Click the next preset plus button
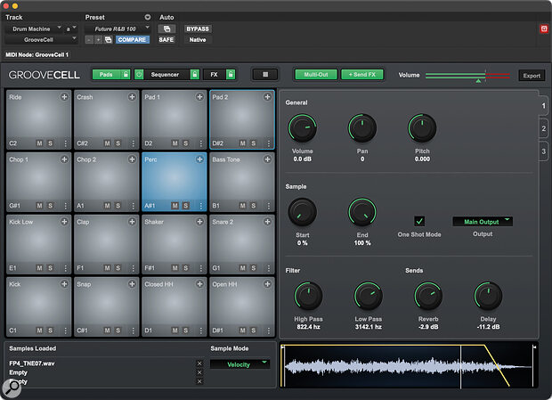This screenshot has height=400, width=552. [98, 40]
